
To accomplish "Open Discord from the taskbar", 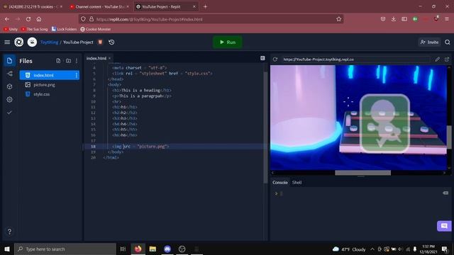I will click(x=167, y=249).
